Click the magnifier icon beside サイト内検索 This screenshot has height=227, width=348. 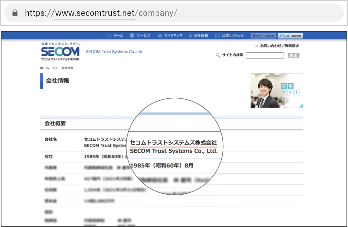coord(218,55)
